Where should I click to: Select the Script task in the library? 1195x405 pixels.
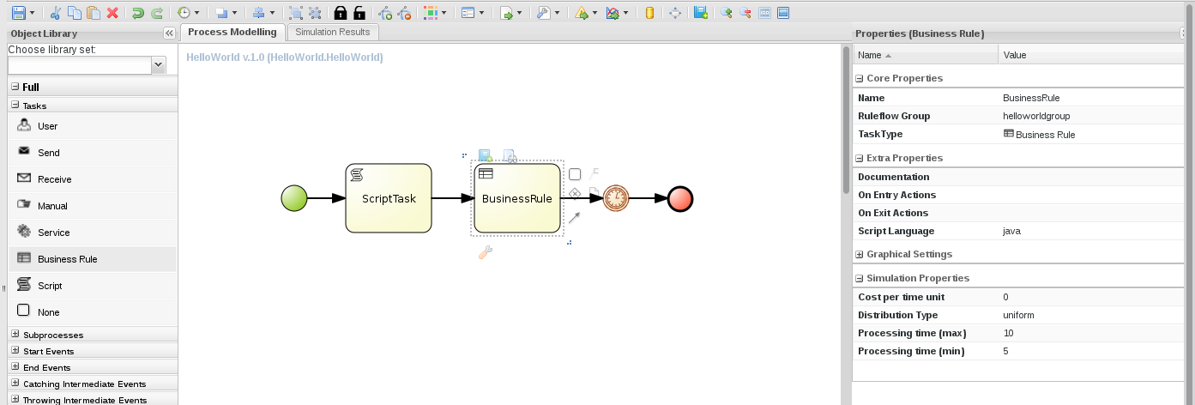[93, 286]
